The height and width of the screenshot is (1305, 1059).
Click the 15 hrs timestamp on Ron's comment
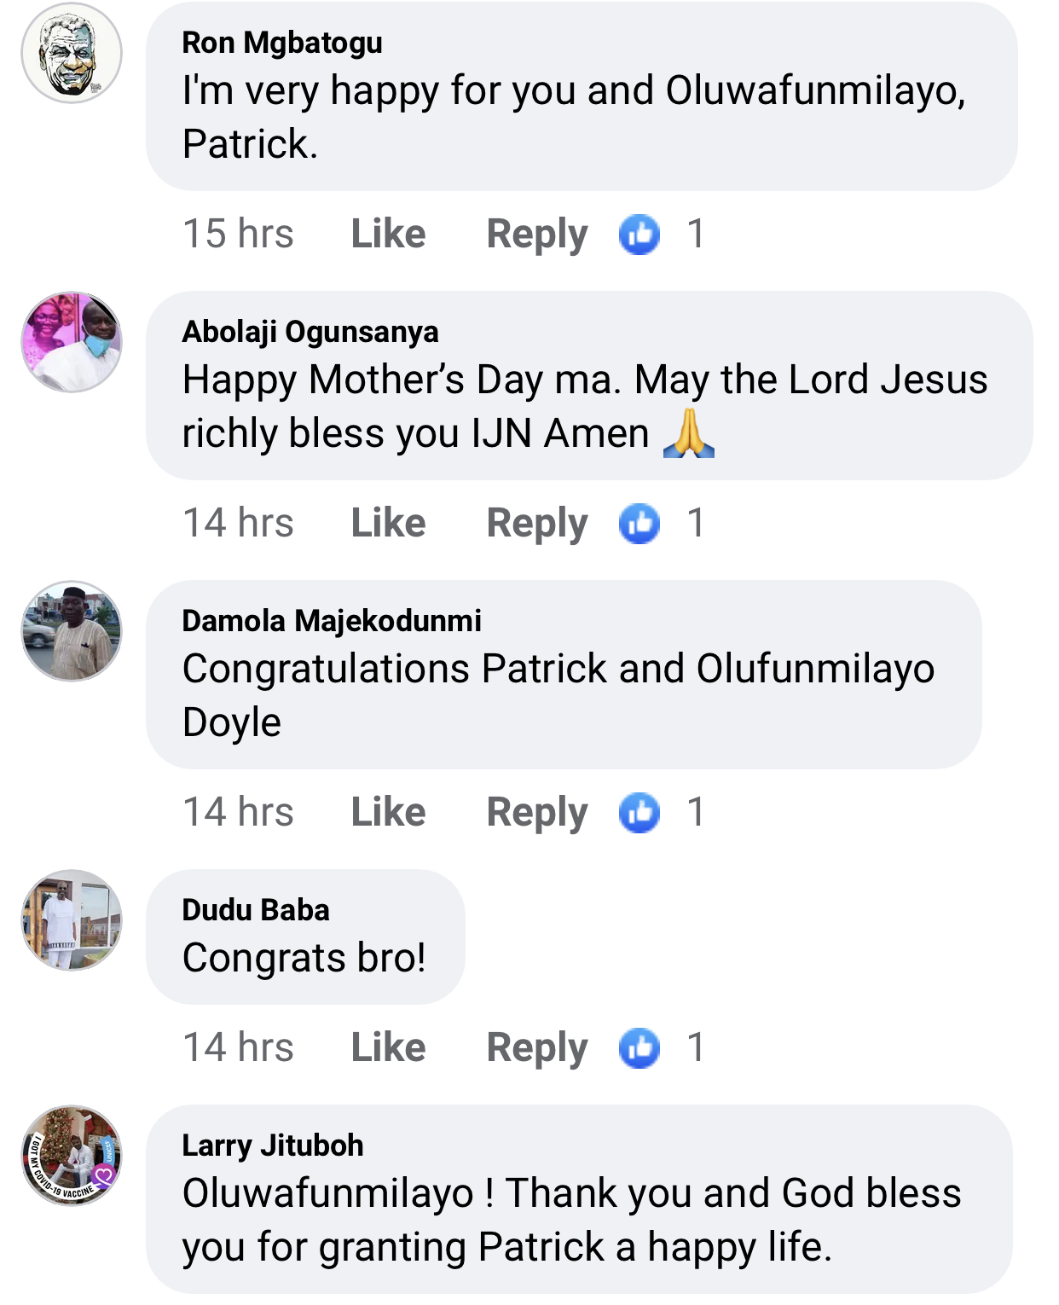tap(238, 235)
